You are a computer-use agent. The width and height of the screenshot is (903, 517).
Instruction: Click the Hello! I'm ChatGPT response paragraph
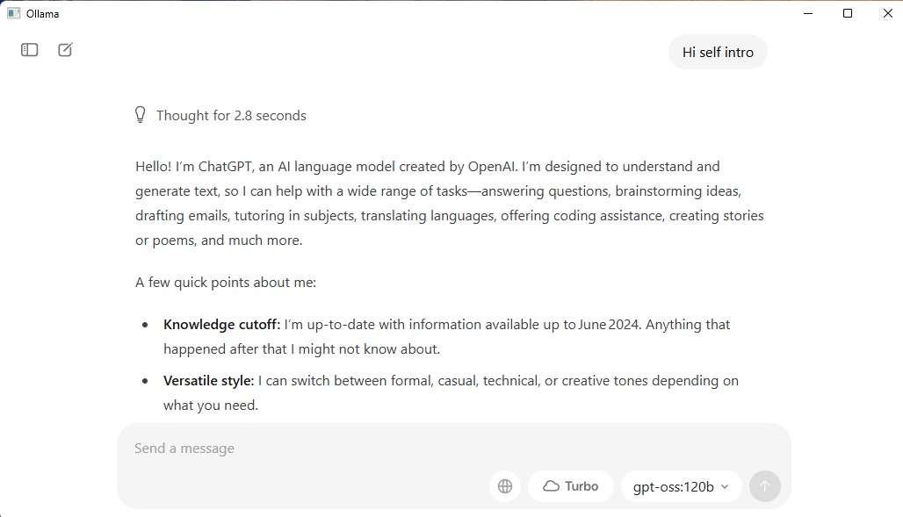pyautogui.click(x=450, y=204)
